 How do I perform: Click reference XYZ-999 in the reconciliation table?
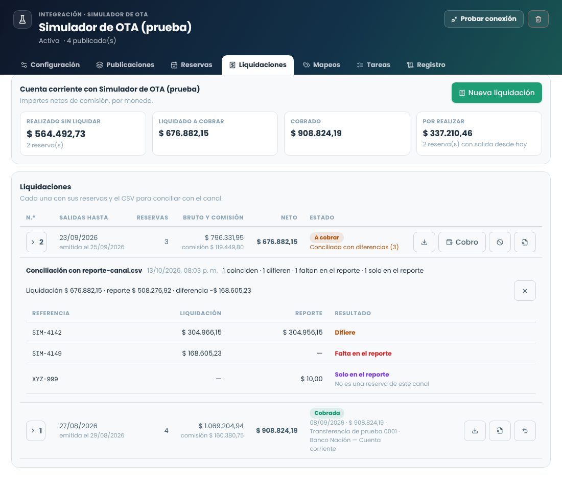[45, 379]
